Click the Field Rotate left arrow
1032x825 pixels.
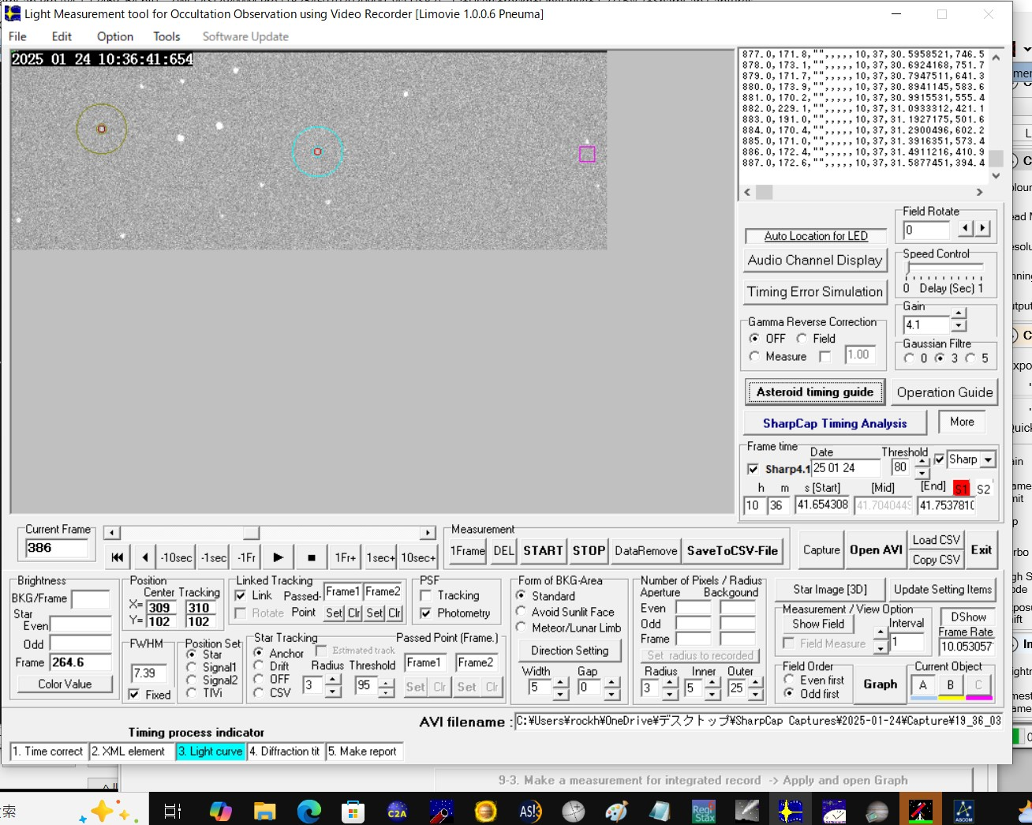(x=966, y=228)
